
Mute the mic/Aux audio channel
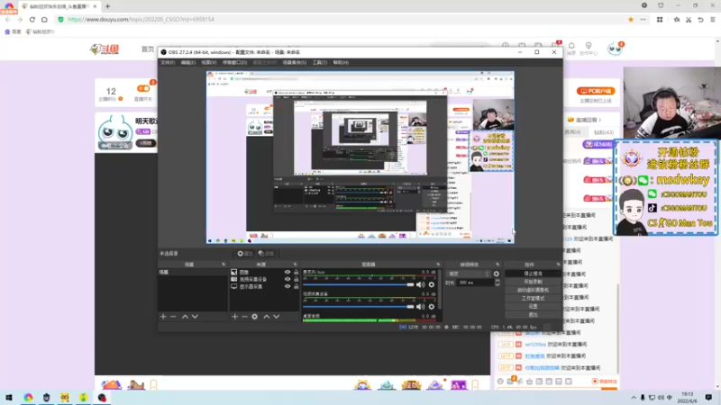pyautogui.click(x=420, y=284)
